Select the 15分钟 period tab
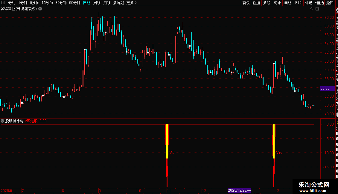This screenshot has height=194, width=338. coord(47,3)
